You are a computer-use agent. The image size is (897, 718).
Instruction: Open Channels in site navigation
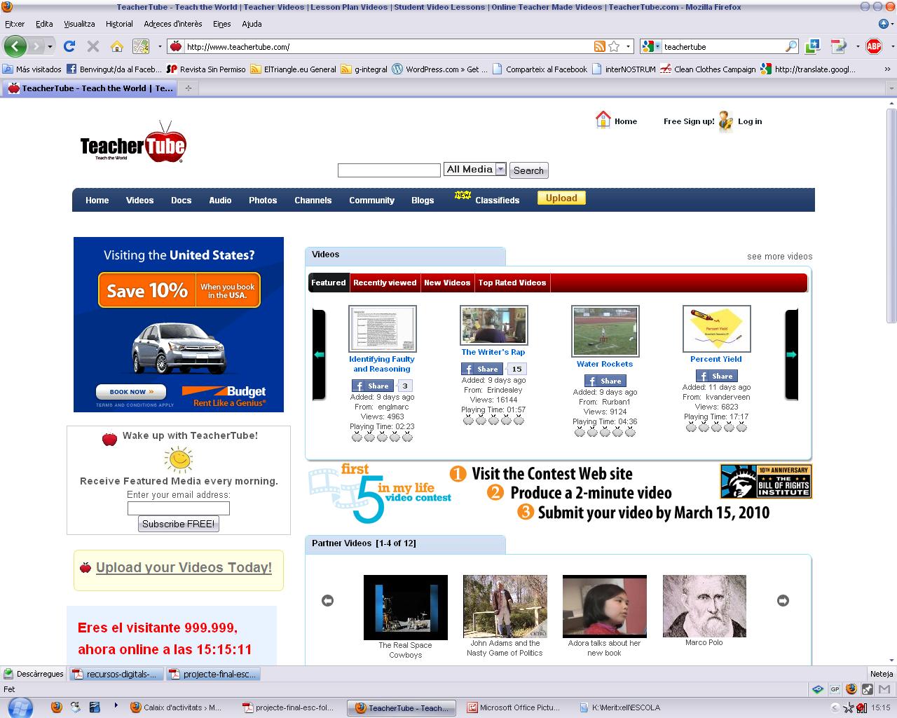(x=313, y=200)
